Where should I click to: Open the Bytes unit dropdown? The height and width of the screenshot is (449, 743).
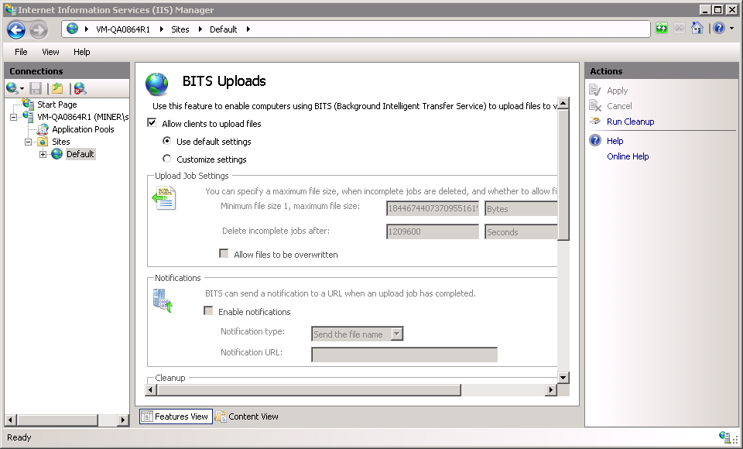521,208
